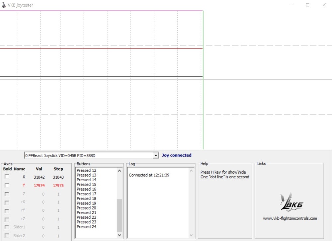Toggle Bold checkbox for Slider2
Viewport: 332px width, 241px height.
tap(7, 235)
